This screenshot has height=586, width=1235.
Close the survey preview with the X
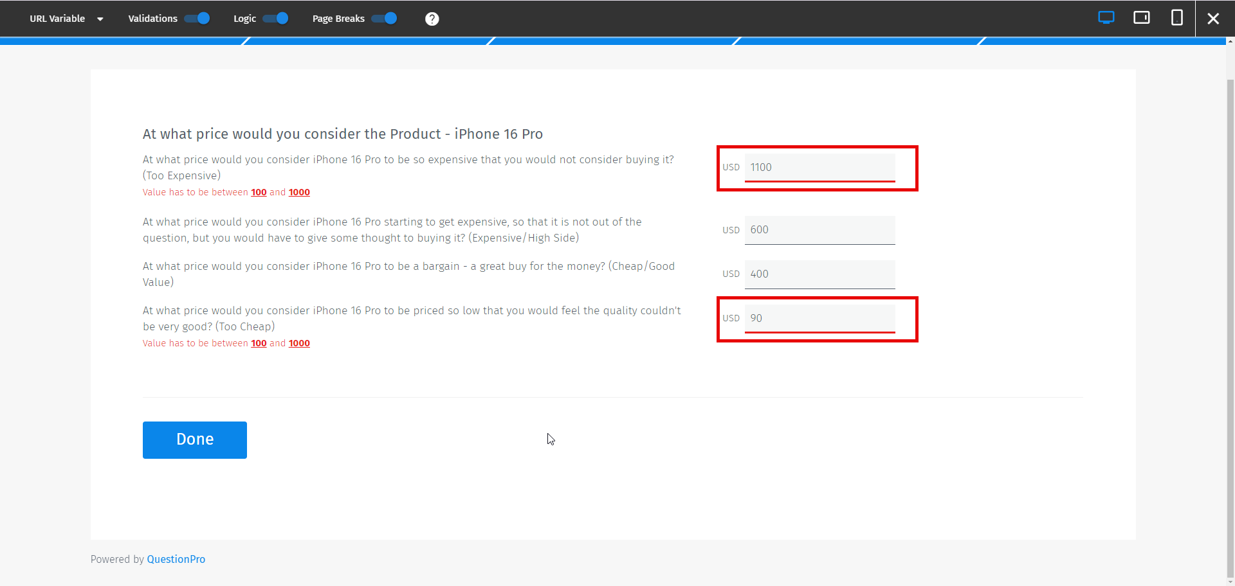1214,19
